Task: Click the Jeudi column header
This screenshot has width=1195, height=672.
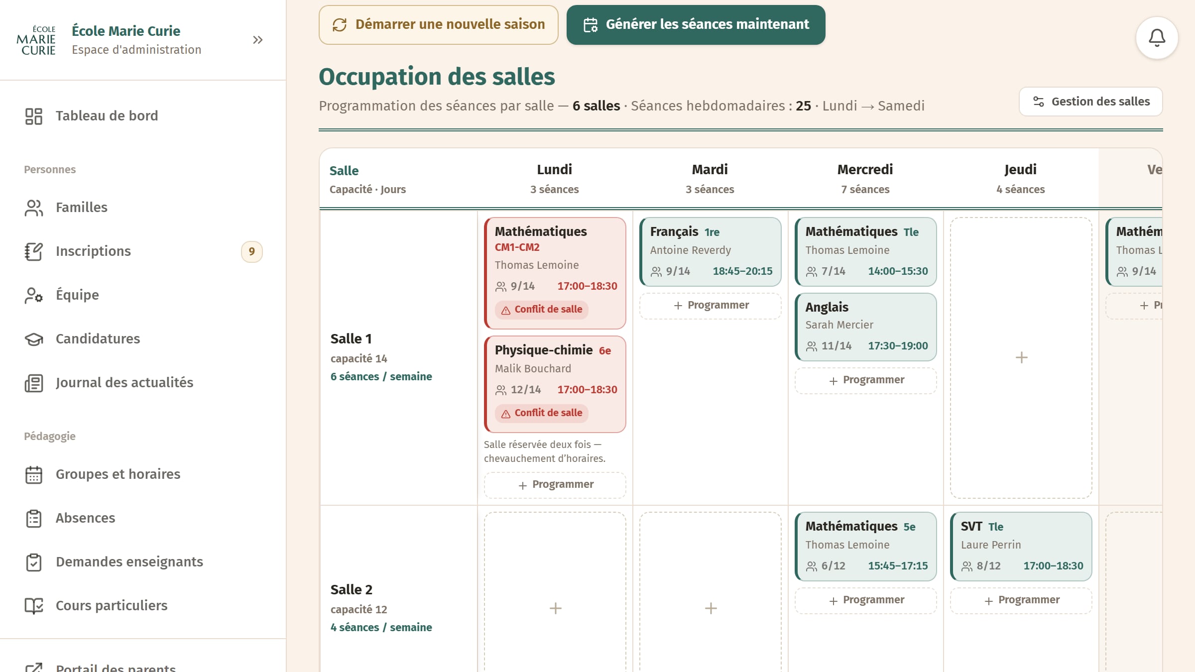Action: coord(1020,179)
